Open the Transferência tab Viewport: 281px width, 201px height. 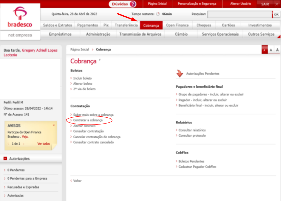(126, 25)
